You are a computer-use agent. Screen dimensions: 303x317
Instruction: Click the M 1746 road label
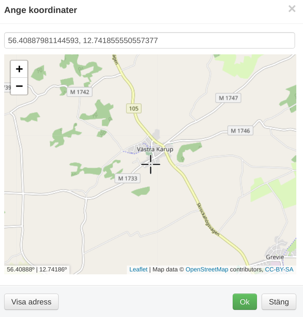click(240, 131)
